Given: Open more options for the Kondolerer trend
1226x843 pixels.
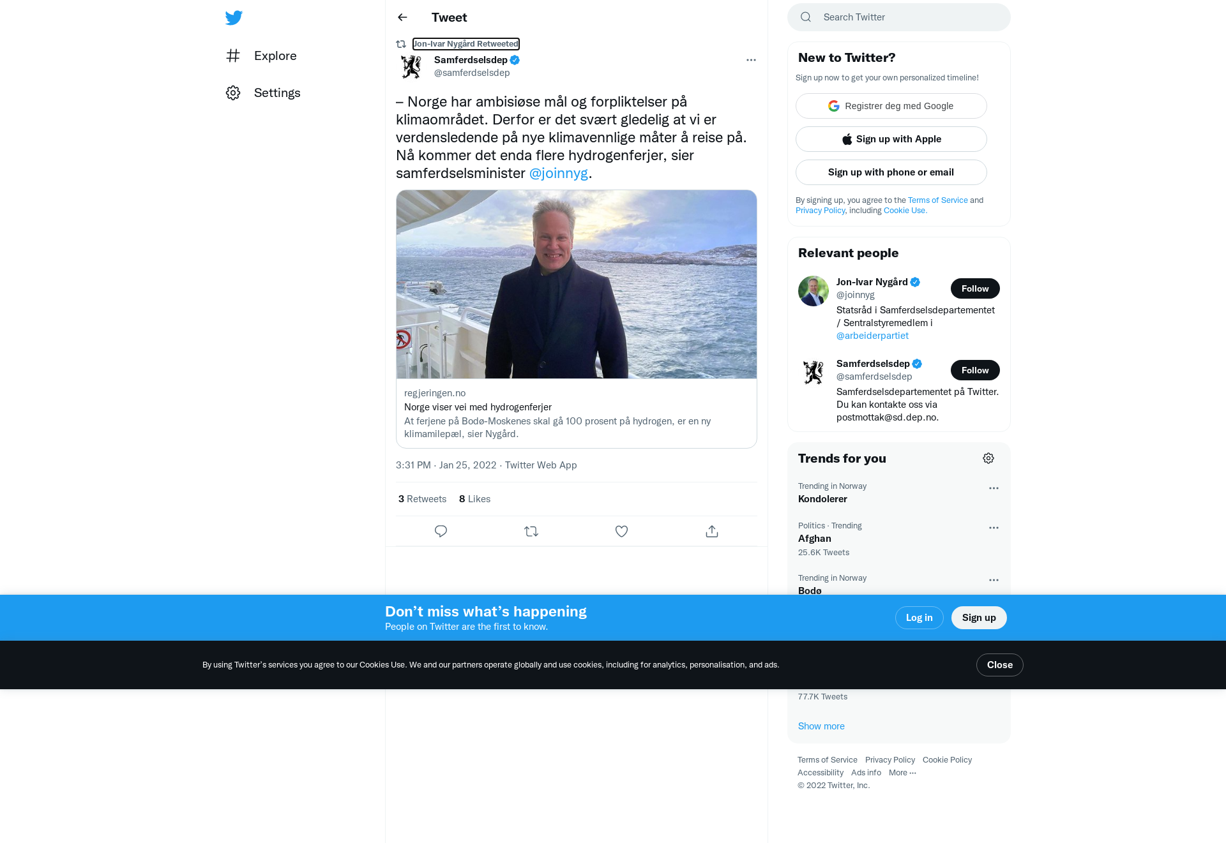Looking at the screenshot, I should click(x=994, y=488).
